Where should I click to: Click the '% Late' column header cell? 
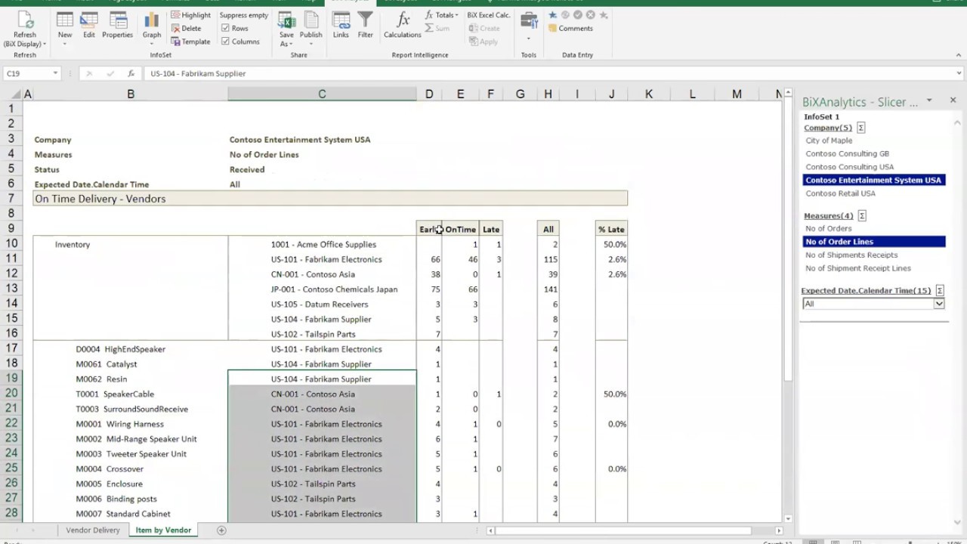[x=611, y=229]
